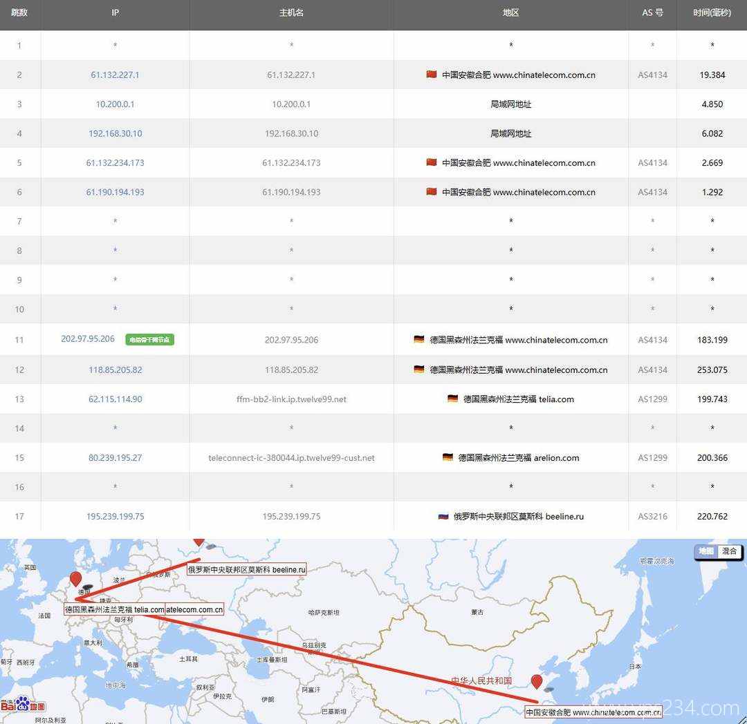Screen dimensions: 747x724
Task: Click the German flag in hop 12 row
Action: click(x=419, y=369)
